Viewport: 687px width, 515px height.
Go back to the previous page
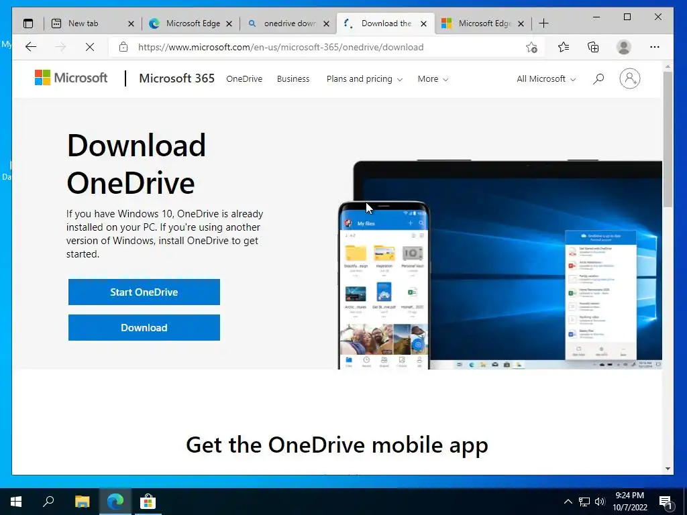click(31, 47)
